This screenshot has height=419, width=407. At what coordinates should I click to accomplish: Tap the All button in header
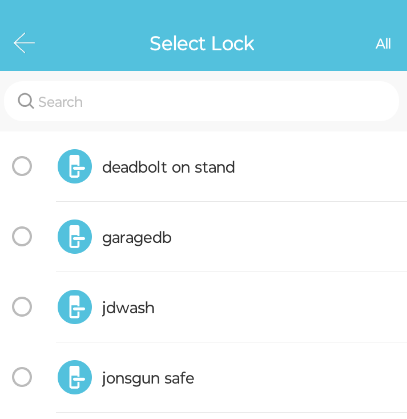pos(383,43)
